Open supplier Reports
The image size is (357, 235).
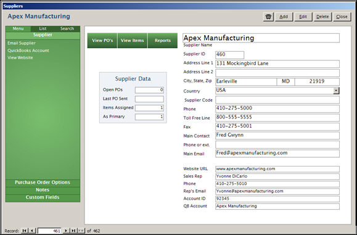point(163,41)
